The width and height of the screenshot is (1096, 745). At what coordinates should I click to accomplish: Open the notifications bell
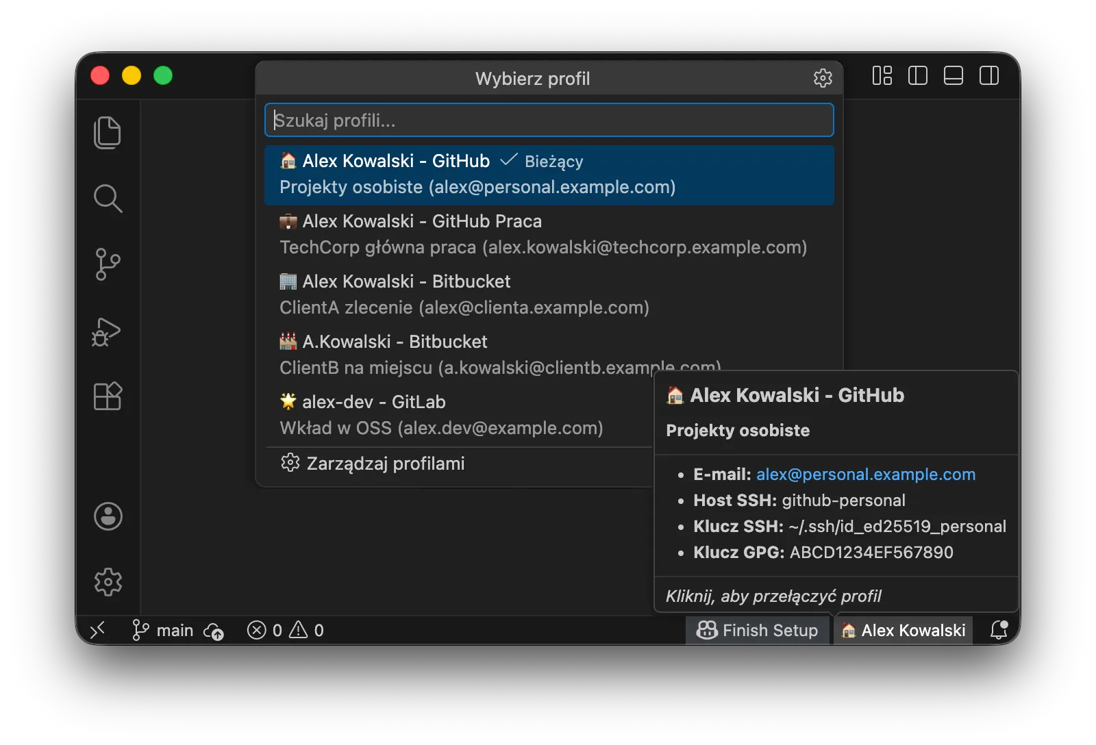[999, 630]
